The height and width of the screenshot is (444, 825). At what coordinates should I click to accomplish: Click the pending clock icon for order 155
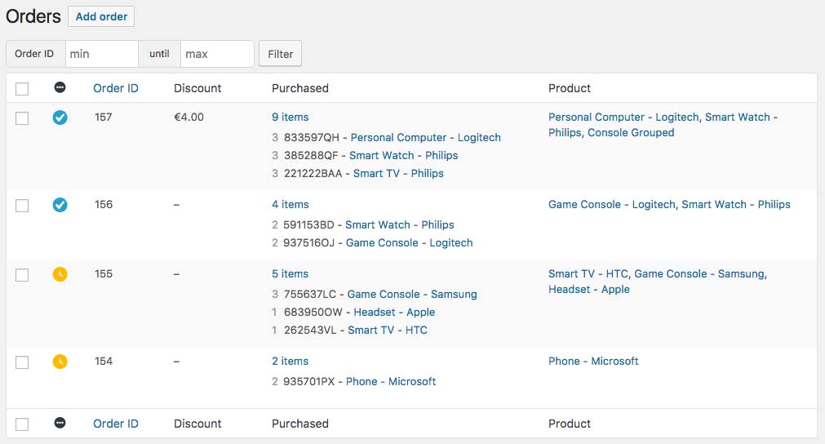coord(60,274)
